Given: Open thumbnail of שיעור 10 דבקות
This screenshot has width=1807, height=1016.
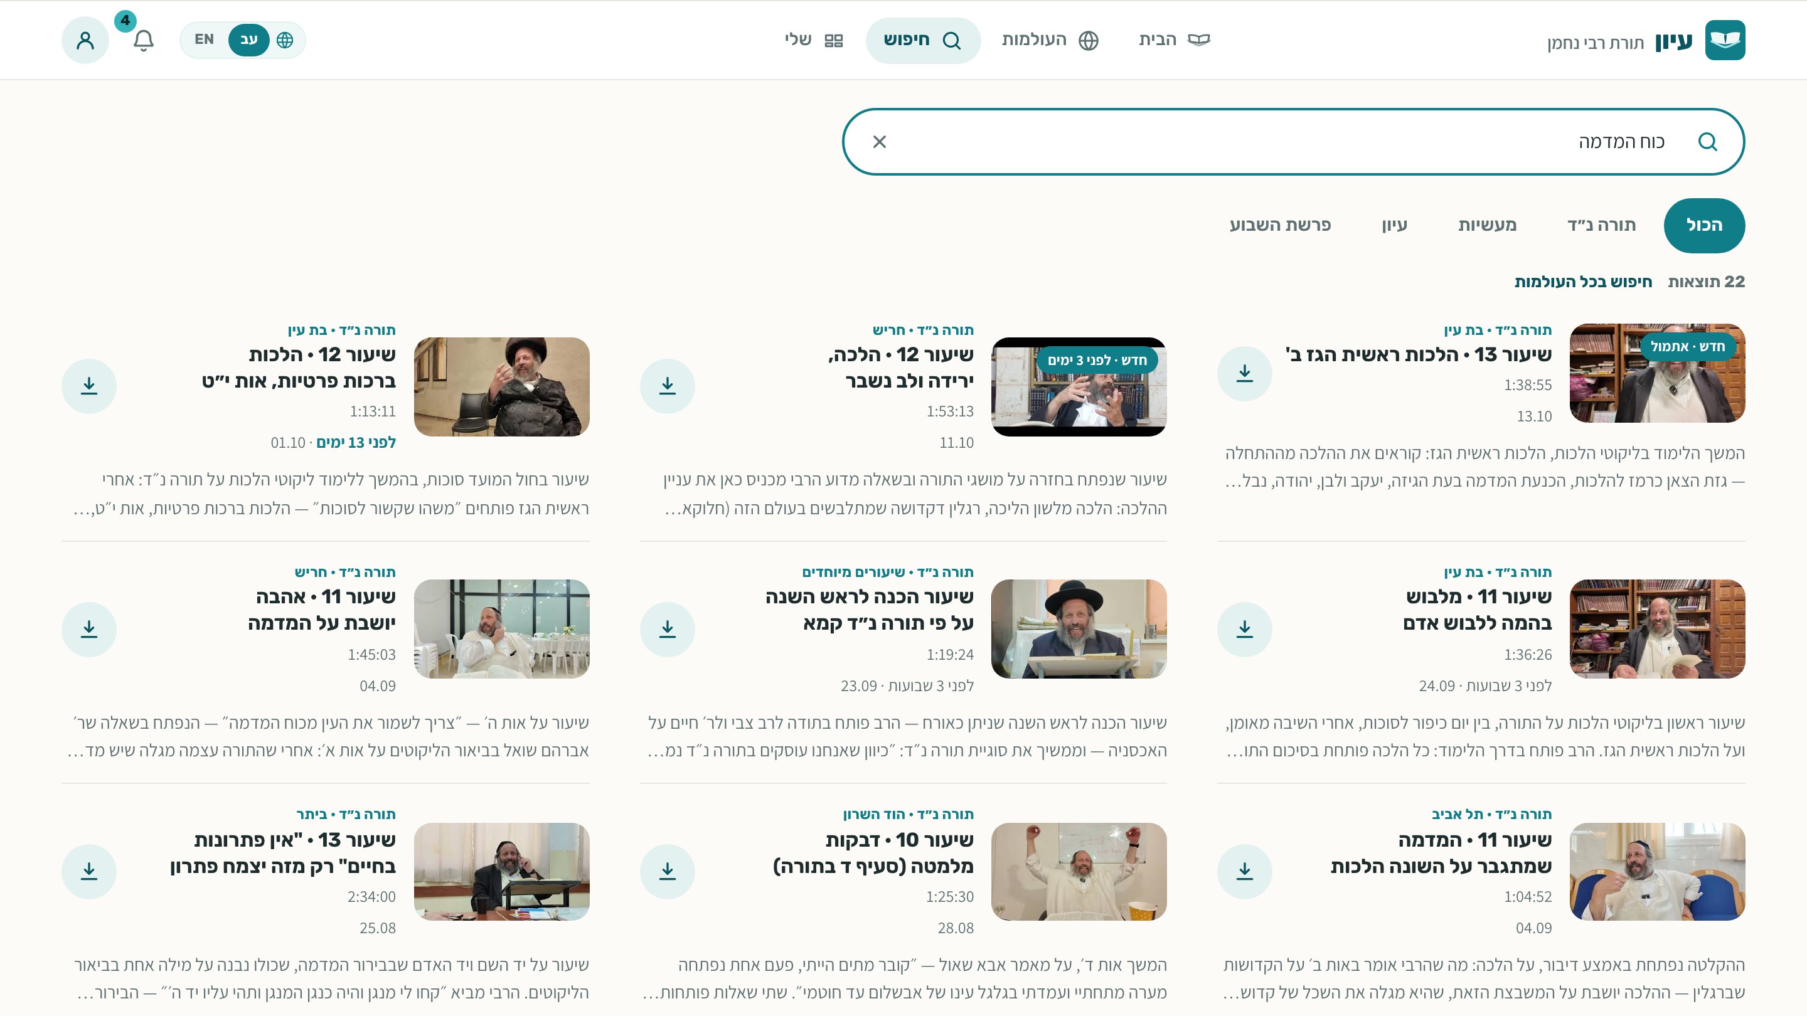Looking at the screenshot, I should 1079,872.
